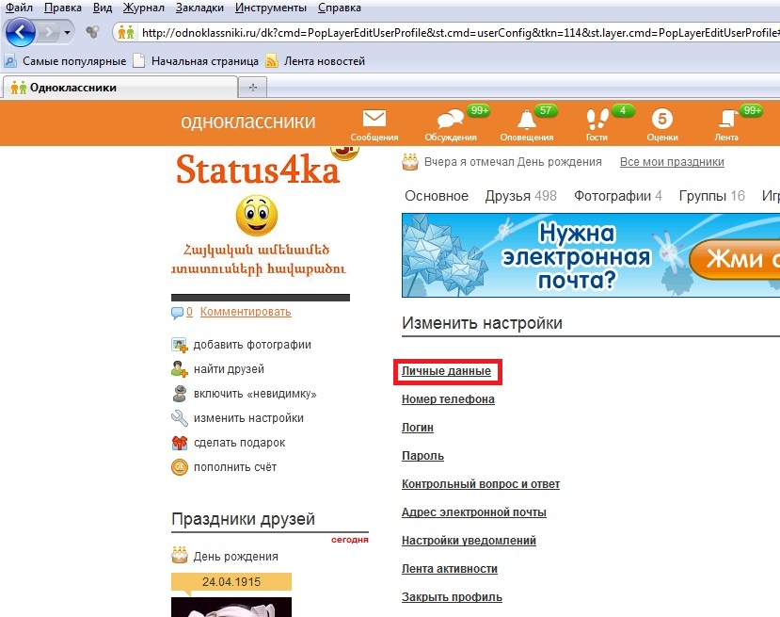The width and height of the screenshot is (780, 617).
Task: Switch to the Друзья 498 tab
Action: pos(521,196)
